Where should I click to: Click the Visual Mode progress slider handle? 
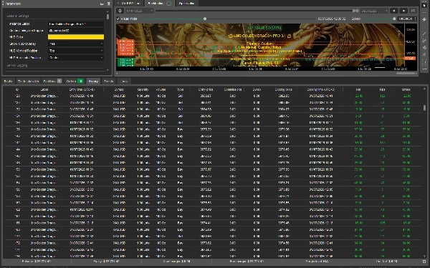pyautogui.click(x=205, y=19)
